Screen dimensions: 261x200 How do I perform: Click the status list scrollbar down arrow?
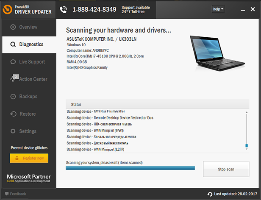pyautogui.click(x=247, y=149)
